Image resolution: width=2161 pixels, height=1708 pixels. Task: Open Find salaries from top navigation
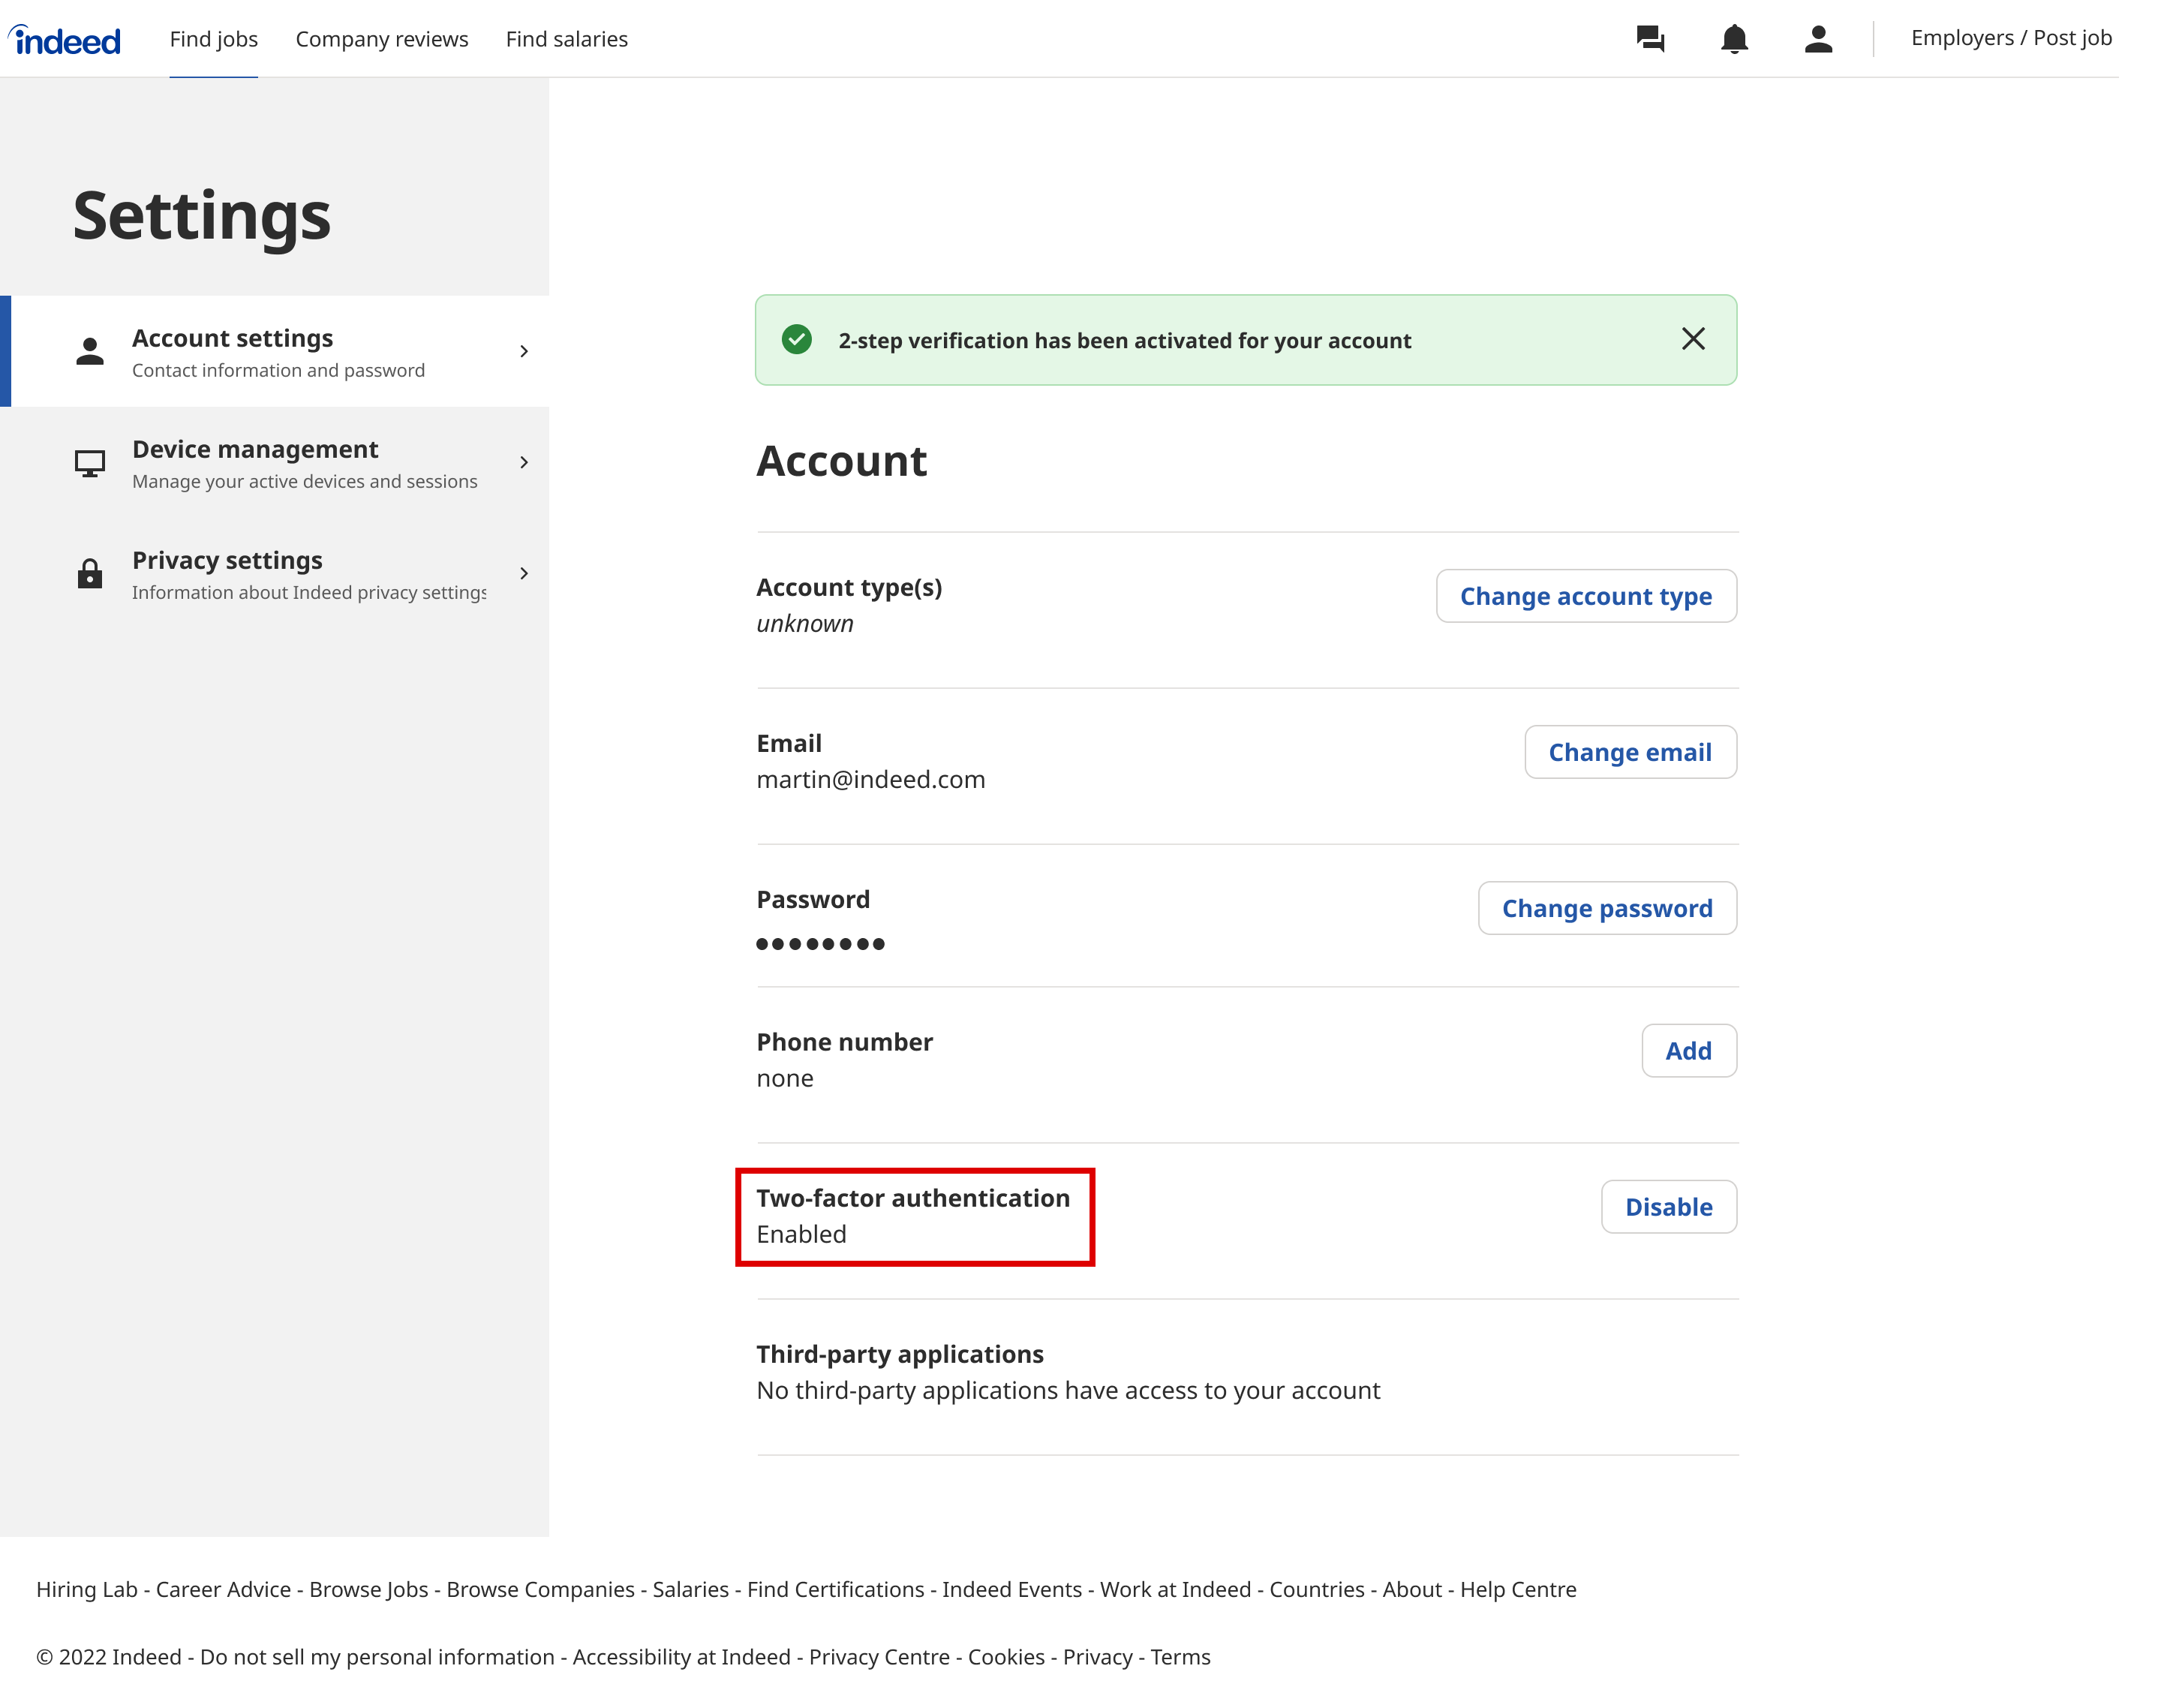point(566,39)
